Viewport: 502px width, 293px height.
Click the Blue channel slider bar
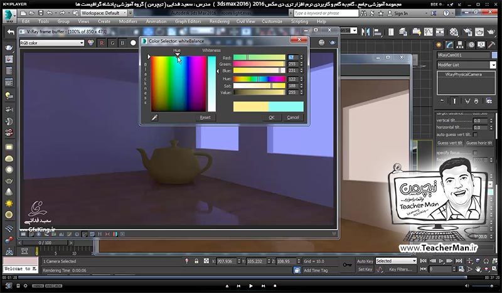coord(259,70)
